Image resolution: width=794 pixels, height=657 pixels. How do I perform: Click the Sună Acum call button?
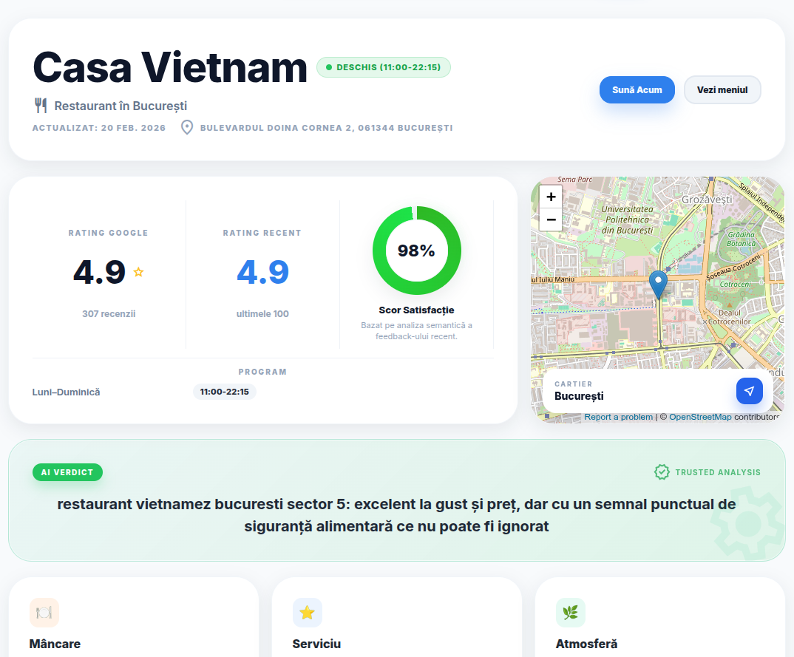637,89
